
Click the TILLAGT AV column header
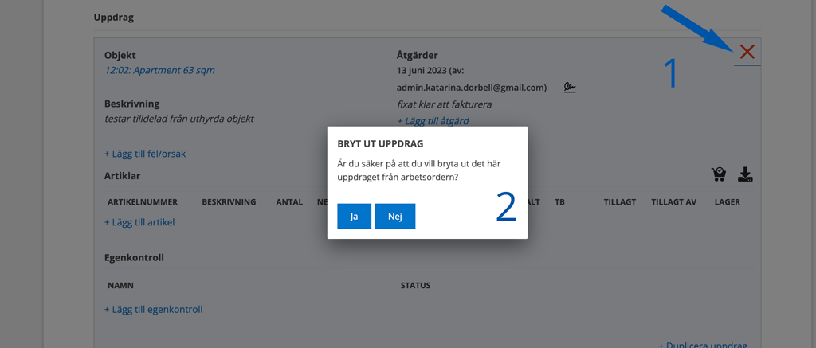673,202
